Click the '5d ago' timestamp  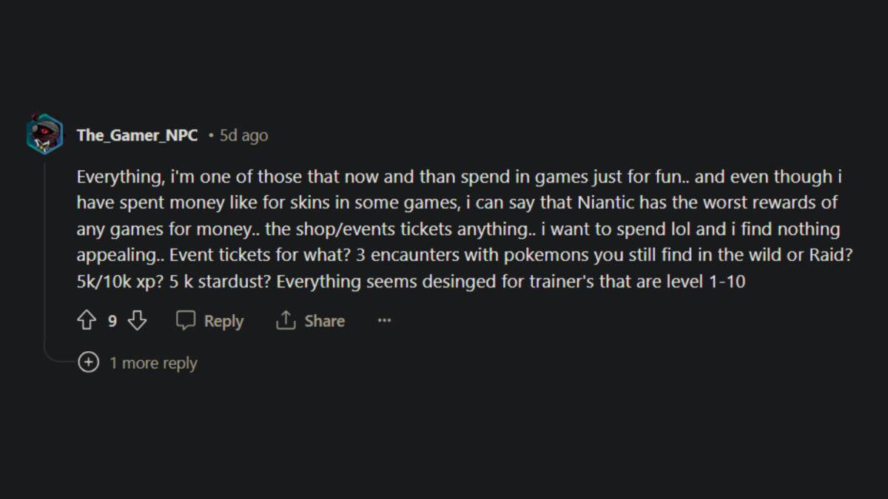(x=243, y=135)
